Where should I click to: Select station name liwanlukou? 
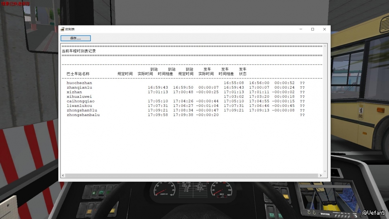coord(79,106)
